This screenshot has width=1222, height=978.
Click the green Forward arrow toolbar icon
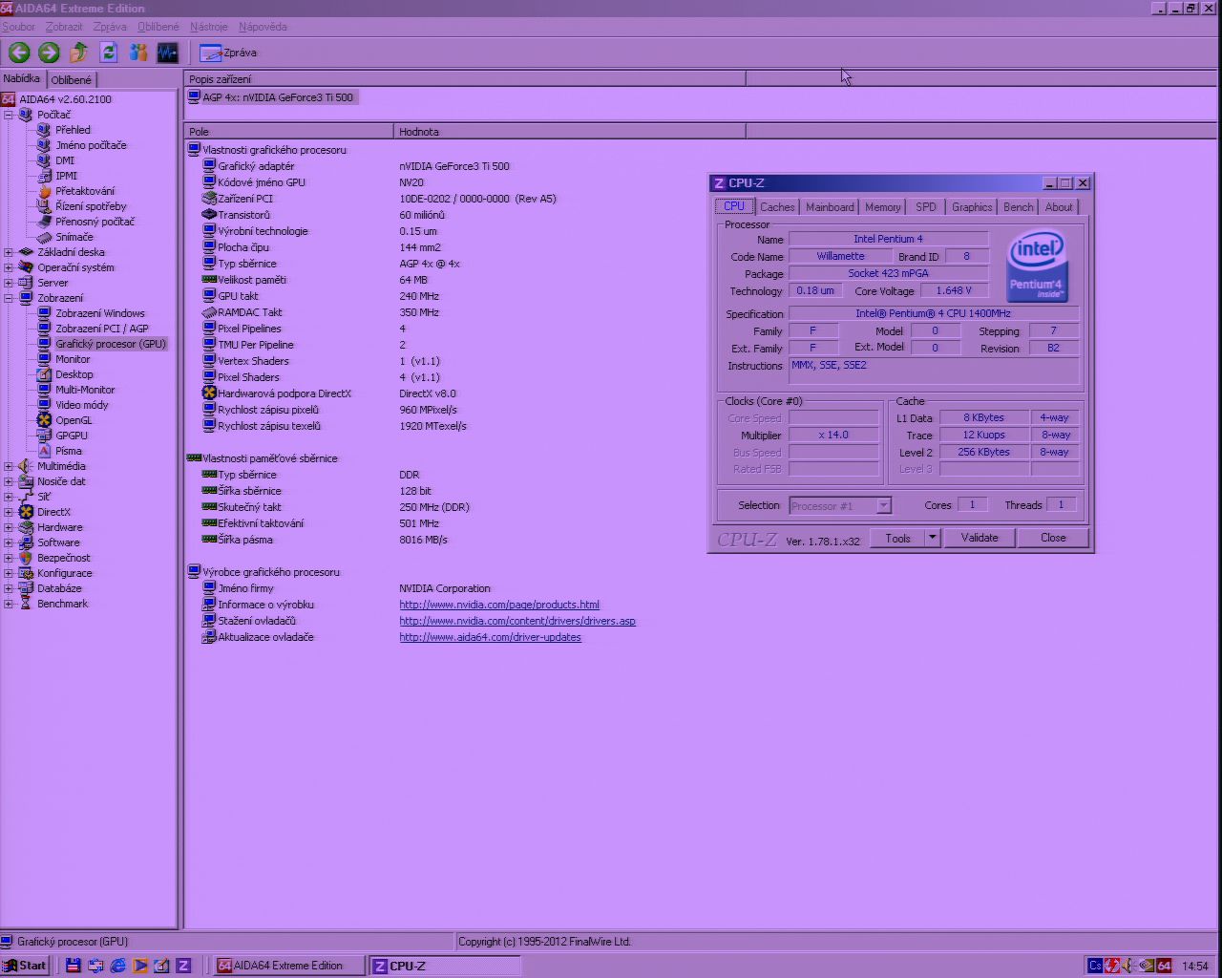click(x=49, y=53)
